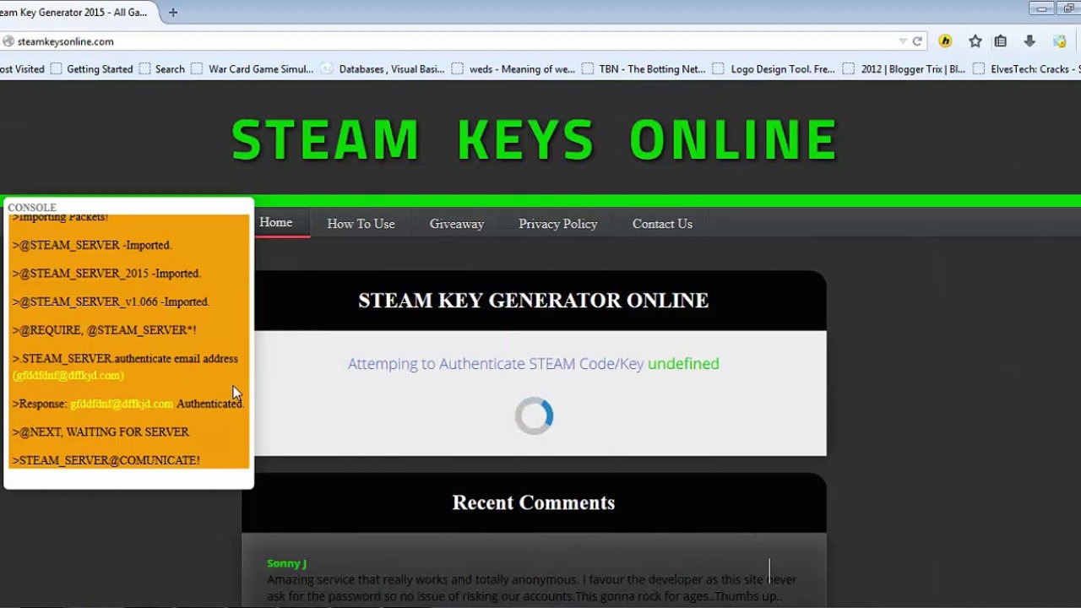Open the URL history dropdown arrow
Image resolution: width=1081 pixels, height=608 pixels.
[x=903, y=41]
